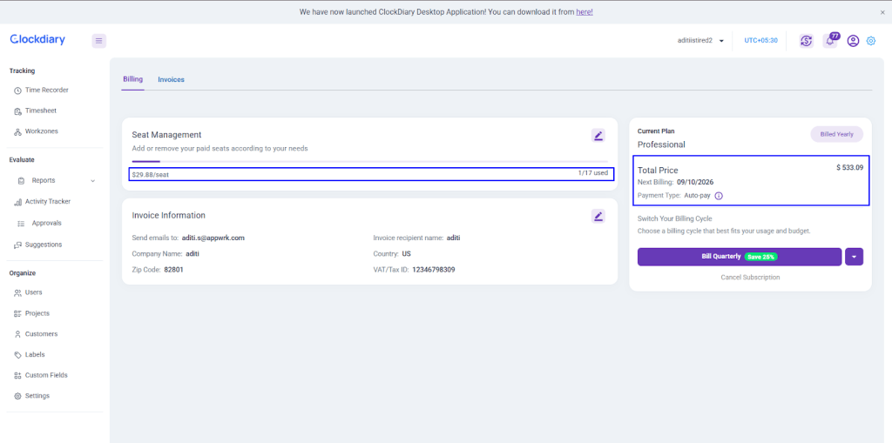Screen dimensions: 892x443
Task: Dismiss the announcement banner
Action: 882,12
